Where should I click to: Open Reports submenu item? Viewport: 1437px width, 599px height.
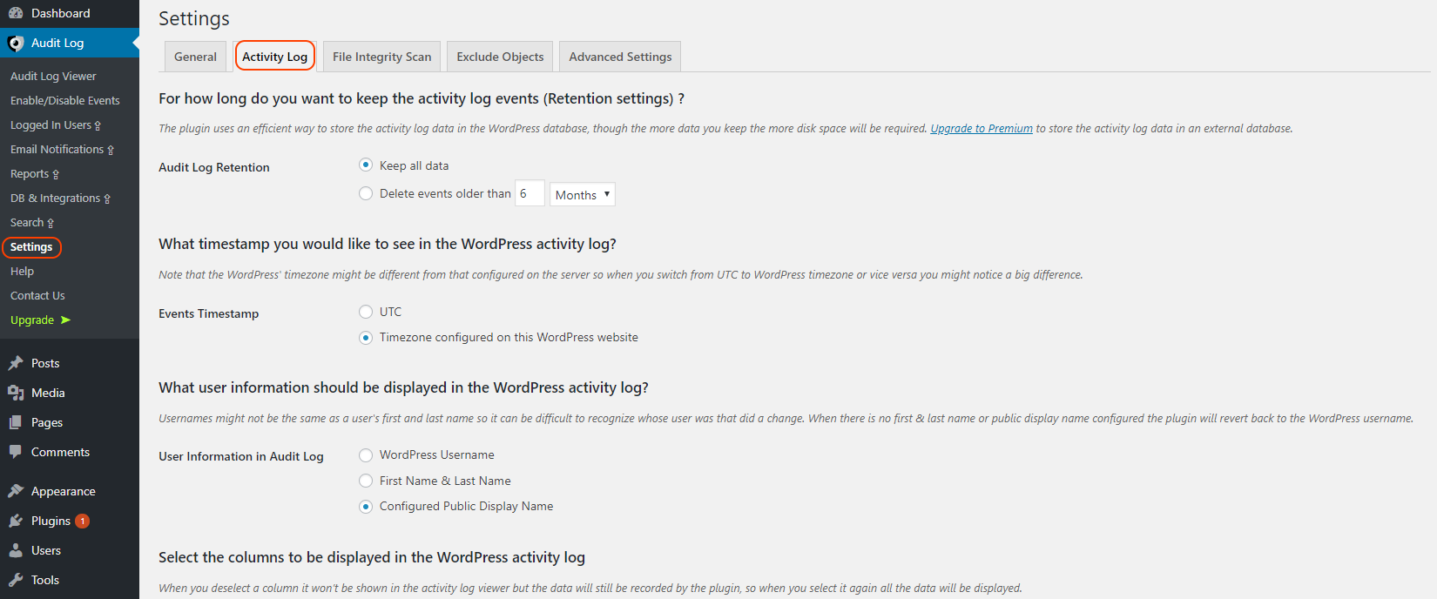(x=30, y=174)
